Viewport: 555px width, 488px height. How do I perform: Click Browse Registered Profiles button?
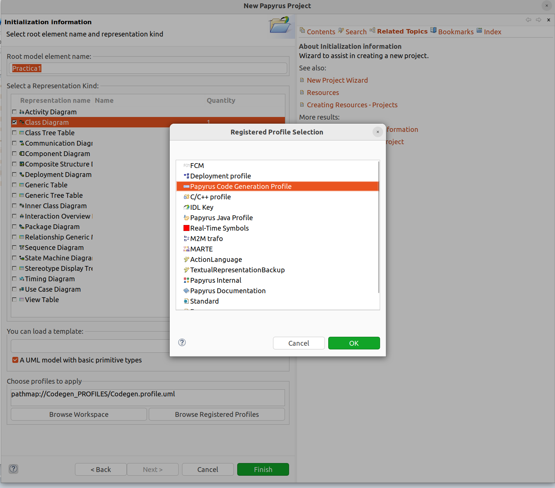tap(217, 414)
